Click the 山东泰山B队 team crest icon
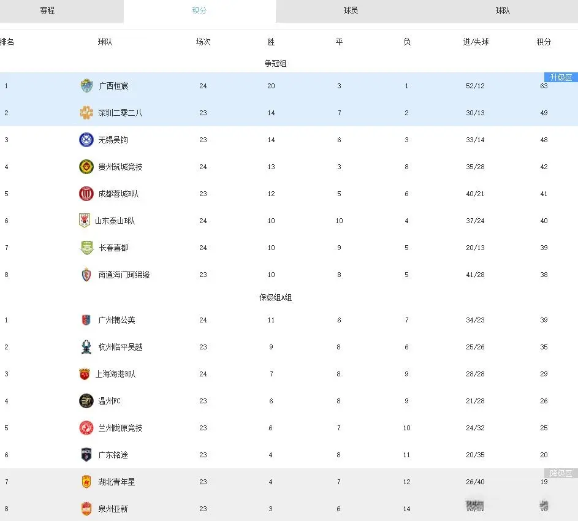The width and height of the screenshot is (578, 521). [85, 221]
